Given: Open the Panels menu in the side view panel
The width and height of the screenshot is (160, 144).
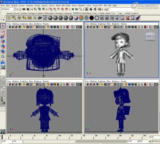Looking at the screenshot, I should click(x=124, y=81).
